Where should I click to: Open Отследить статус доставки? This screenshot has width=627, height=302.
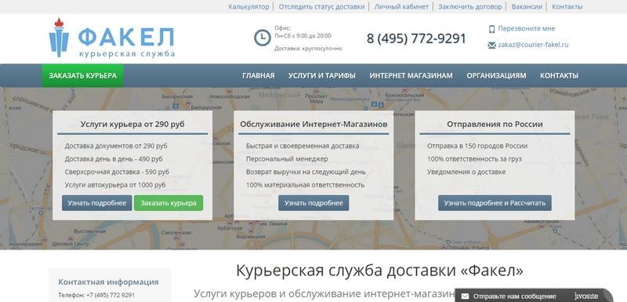coord(321,6)
